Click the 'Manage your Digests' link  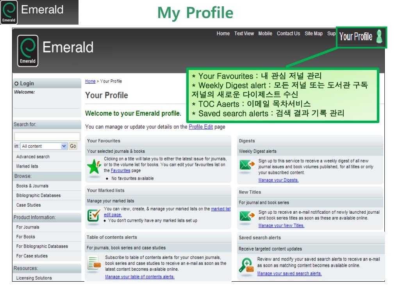pyautogui.click(x=278, y=180)
